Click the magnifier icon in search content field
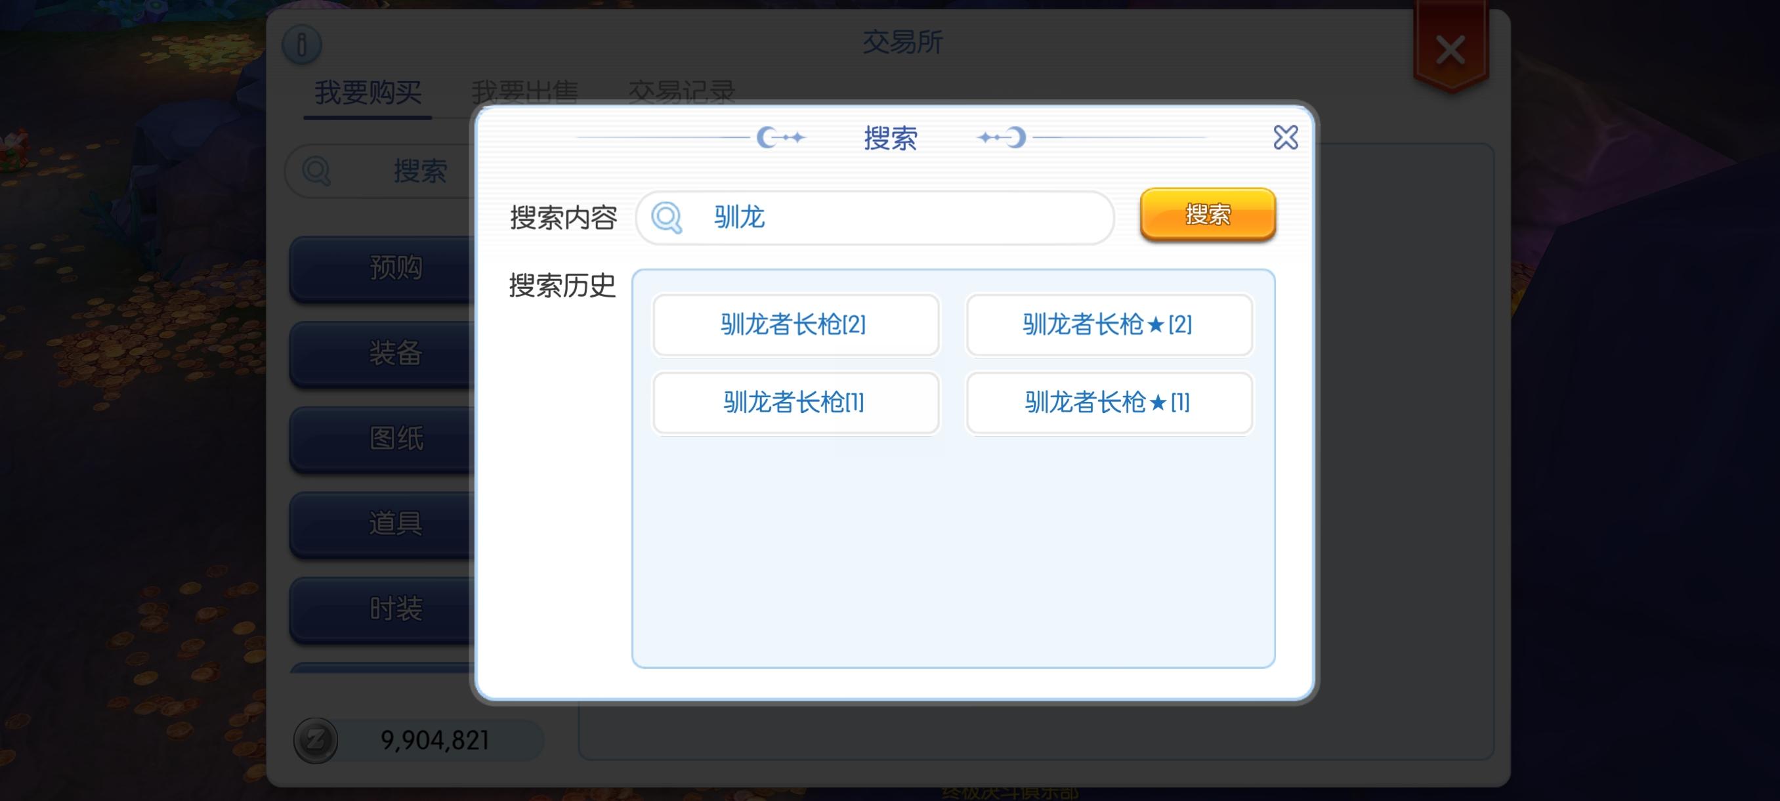Screen dimensions: 1780x801 pos(667,218)
